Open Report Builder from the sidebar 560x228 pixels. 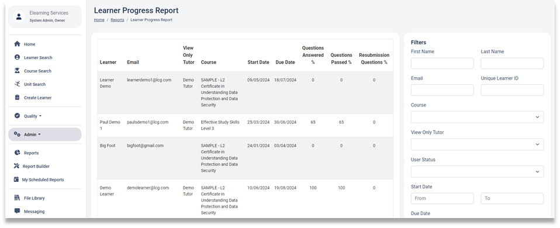pyautogui.click(x=36, y=166)
